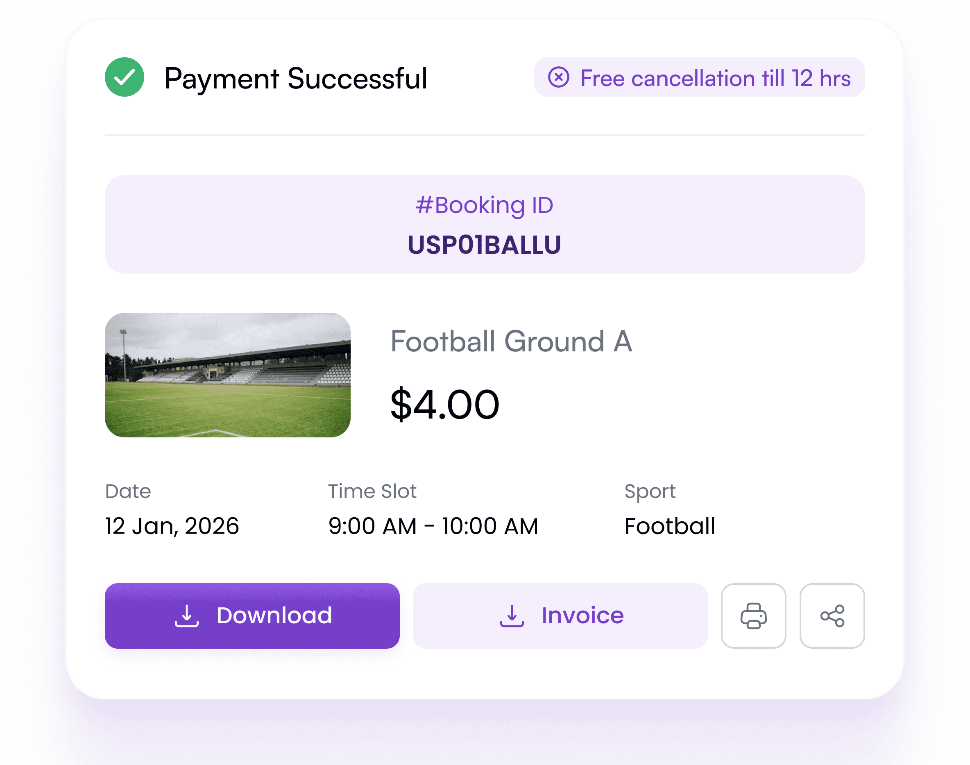Select the printer icon to print the booking

pos(754,616)
